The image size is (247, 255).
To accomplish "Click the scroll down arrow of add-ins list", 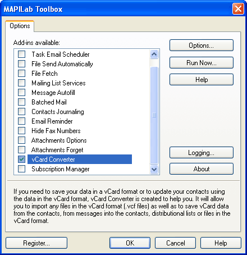I will tap(154, 170).
